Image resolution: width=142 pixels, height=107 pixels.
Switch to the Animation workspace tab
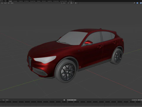click(44, 1)
